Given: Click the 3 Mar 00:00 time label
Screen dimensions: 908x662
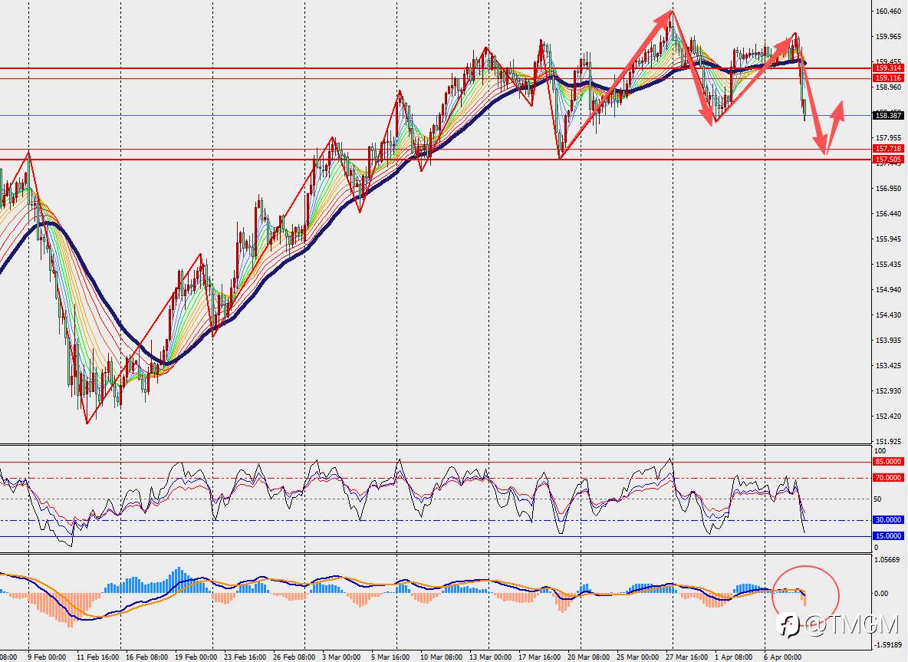Looking at the screenshot, I should pos(341,657).
